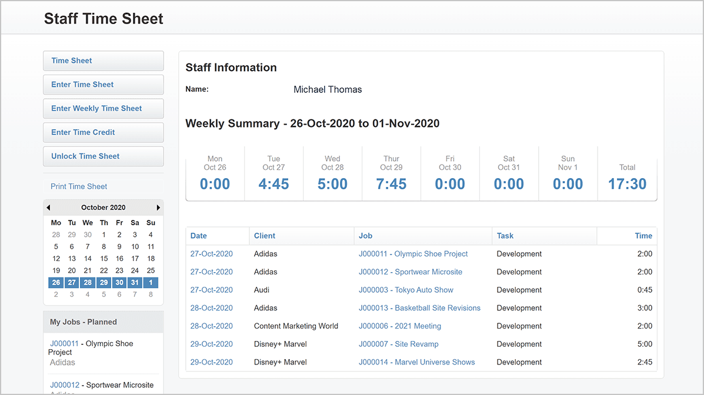Sort table by Date column
Screen dimensions: 704x395
(x=199, y=236)
